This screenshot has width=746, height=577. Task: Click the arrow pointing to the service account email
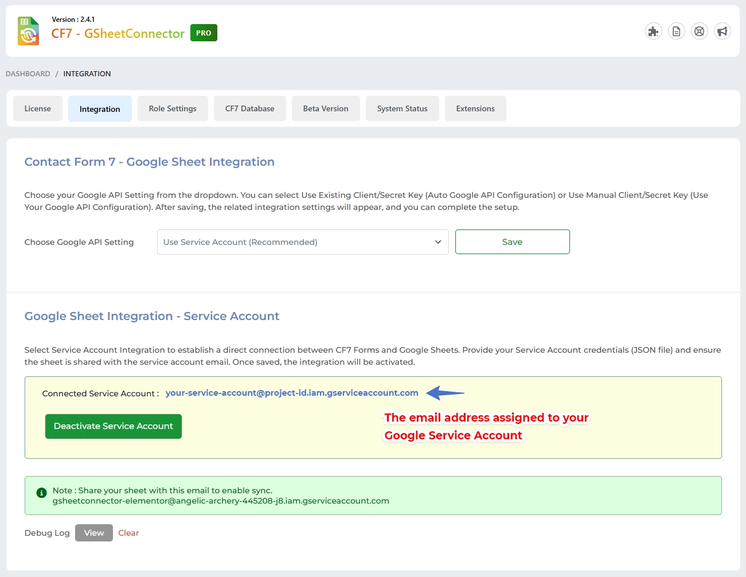coord(444,393)
